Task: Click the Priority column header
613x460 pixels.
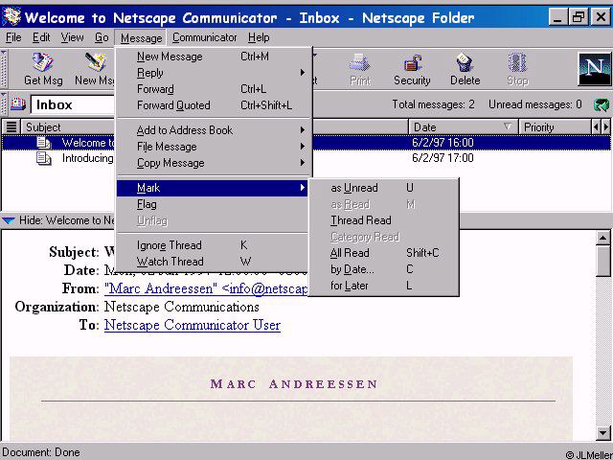Action: 555,127
